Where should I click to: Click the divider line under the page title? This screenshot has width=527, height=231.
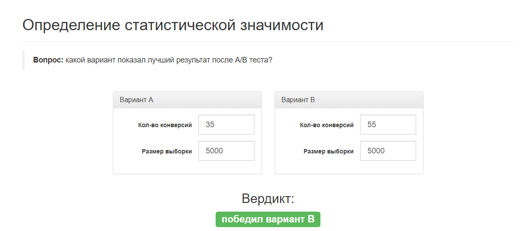coord(268,41)
